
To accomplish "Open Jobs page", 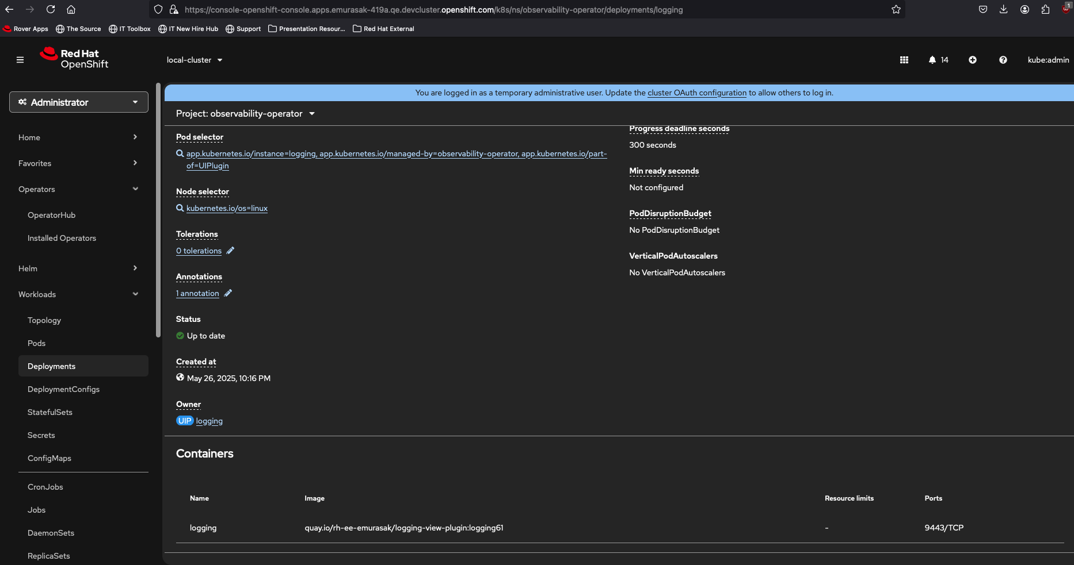I will 37,510.
